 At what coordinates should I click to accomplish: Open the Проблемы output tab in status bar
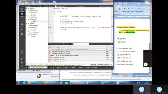tap(51, 67)
